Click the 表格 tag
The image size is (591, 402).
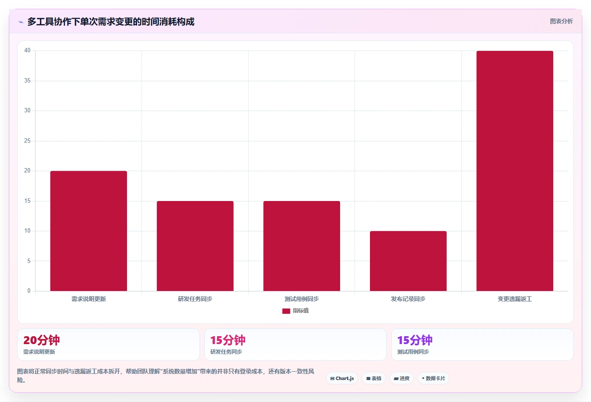373,378
